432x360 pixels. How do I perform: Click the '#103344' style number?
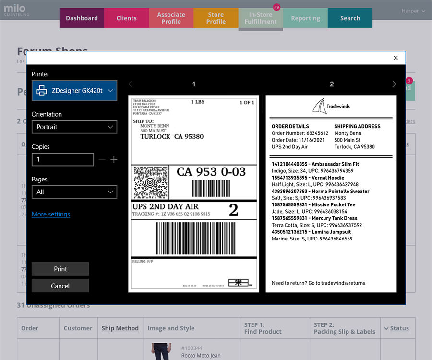pyautogui.click(x=192, y=348)
